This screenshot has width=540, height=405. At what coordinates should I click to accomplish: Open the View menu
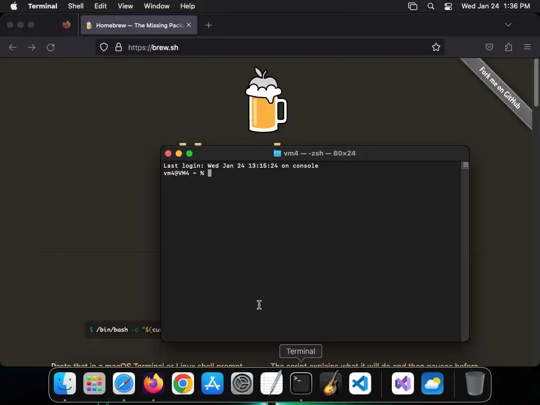coord(125,6)
